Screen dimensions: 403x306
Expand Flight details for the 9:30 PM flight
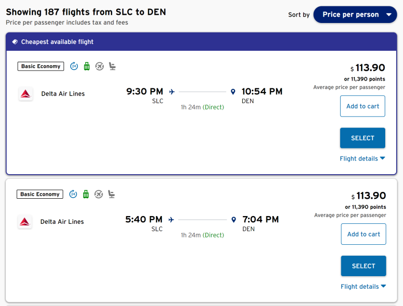[x=362, y=158]
